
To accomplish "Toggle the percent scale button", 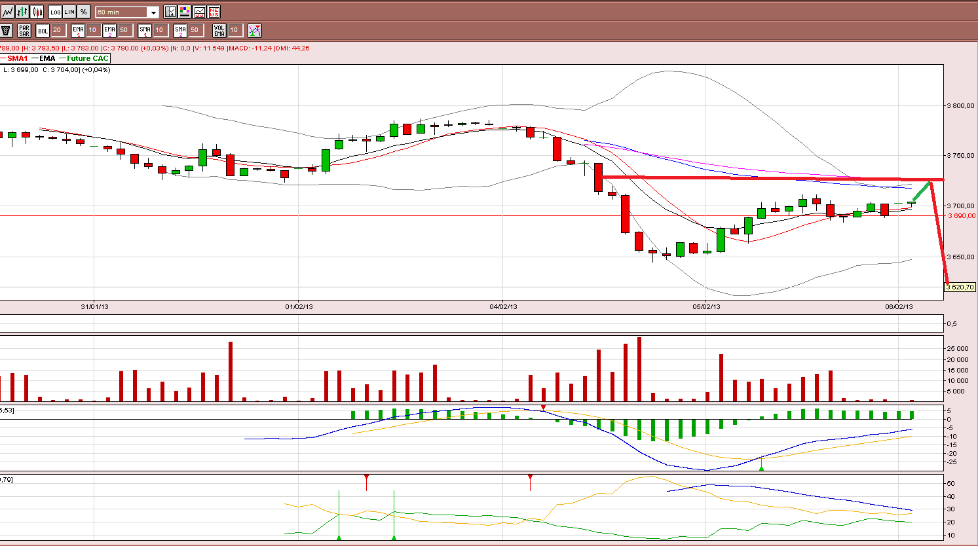I will coord(84,12).
